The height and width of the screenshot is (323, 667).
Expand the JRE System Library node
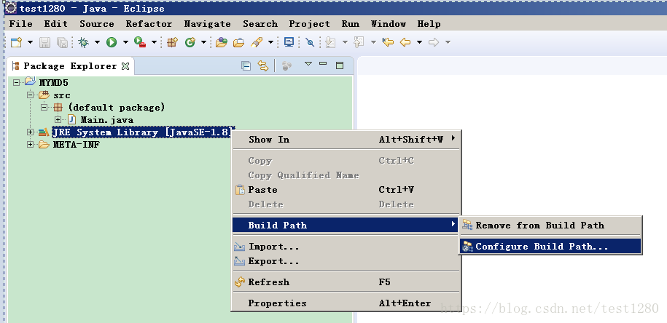coord(30,132)
